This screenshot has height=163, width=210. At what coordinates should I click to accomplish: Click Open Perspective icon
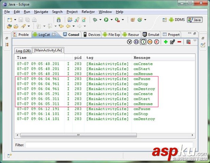pos(164,20)
